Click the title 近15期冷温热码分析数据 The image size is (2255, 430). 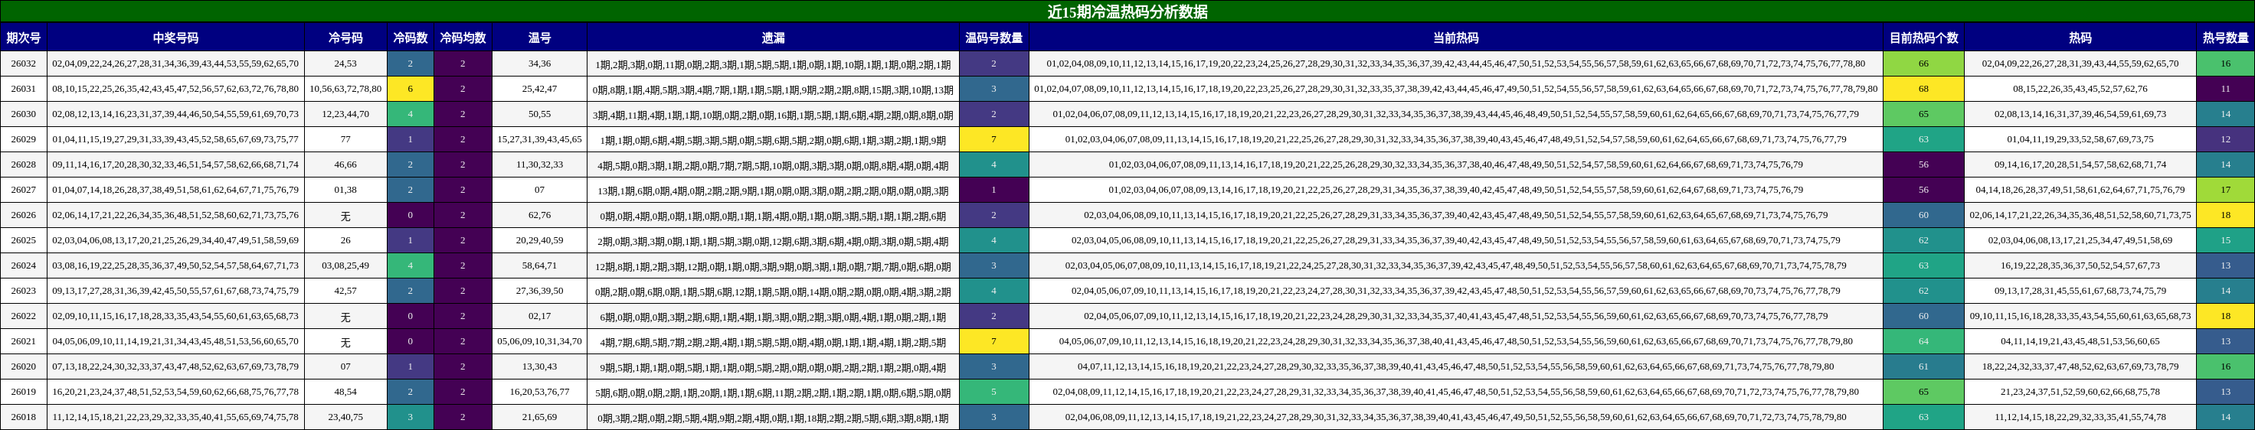(1127, 11)
